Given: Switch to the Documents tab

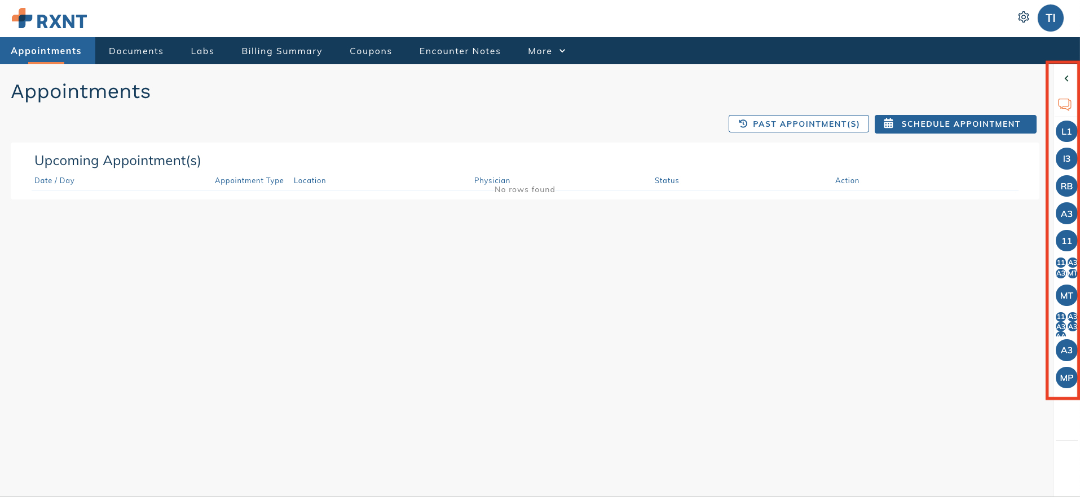Looking at the screenshot, I should pyautogui.click(x=136, y=51).
